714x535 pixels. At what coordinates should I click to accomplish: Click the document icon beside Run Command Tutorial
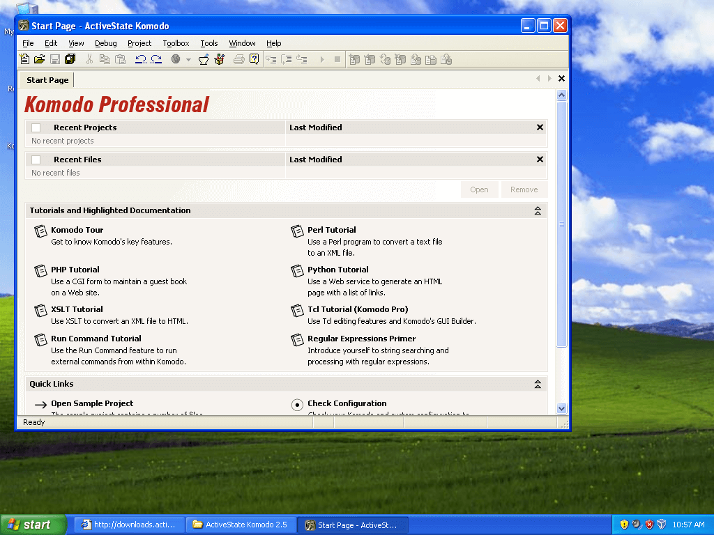[x=40, y=340]
